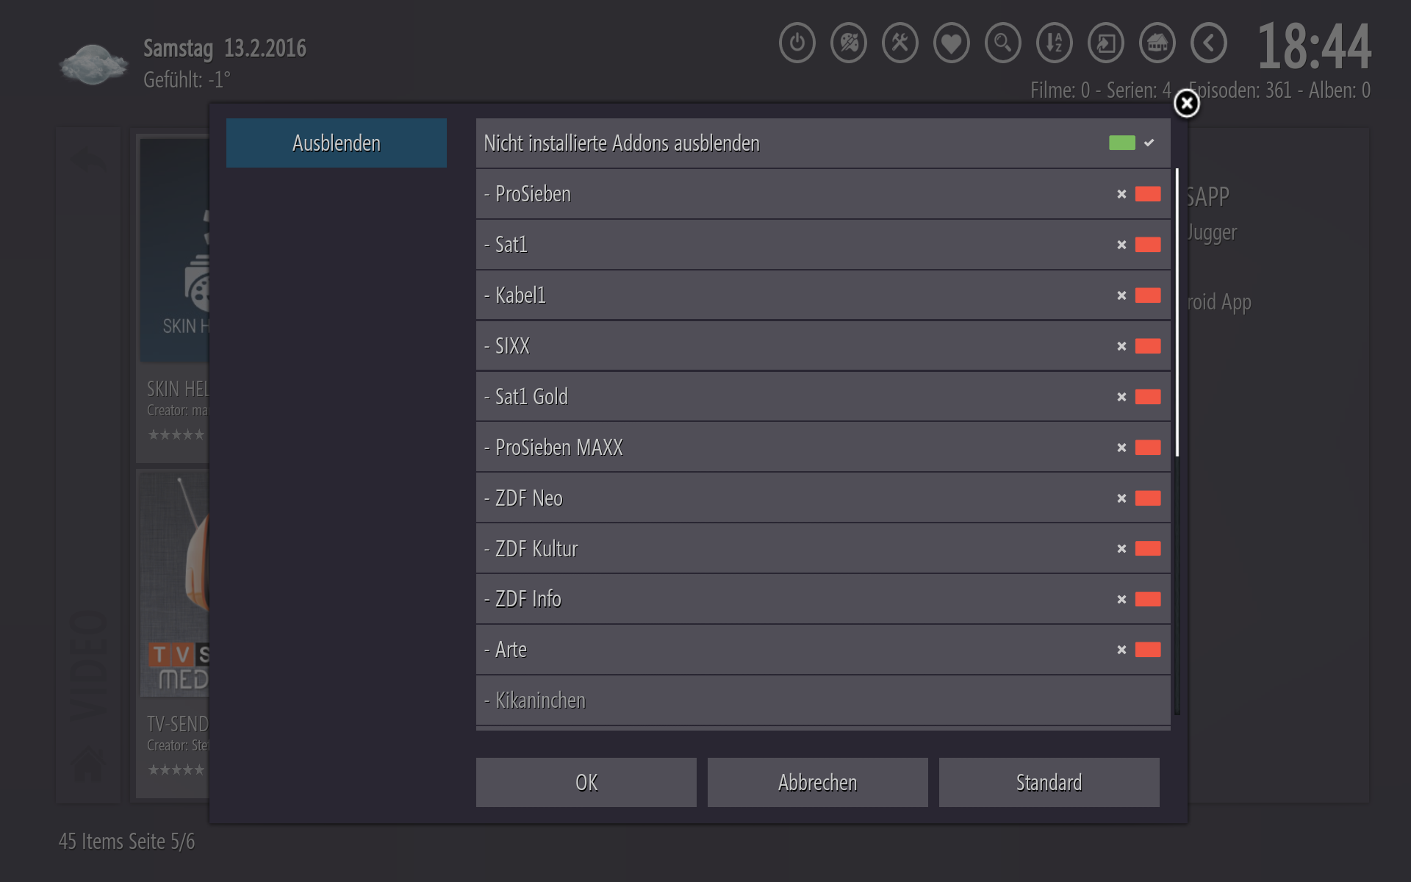This screenshot has height=882, width=1411.
Task: Click the back arrow icon
Action: pyautogui.click(x=1208, y=43)
